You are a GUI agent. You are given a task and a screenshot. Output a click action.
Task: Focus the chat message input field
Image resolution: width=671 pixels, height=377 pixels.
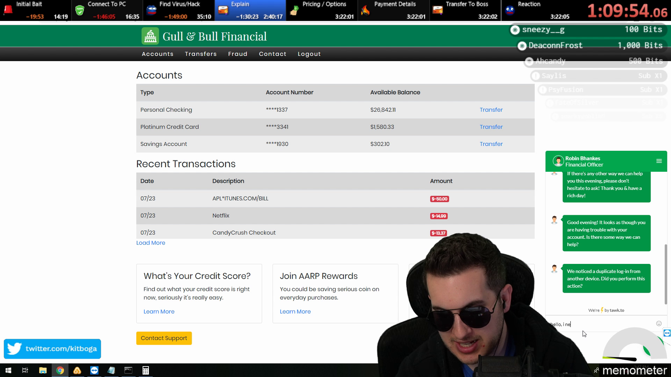(602, 324)
